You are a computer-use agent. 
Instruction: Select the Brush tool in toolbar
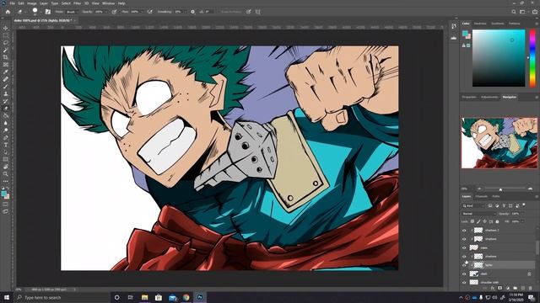coord(6,86)
